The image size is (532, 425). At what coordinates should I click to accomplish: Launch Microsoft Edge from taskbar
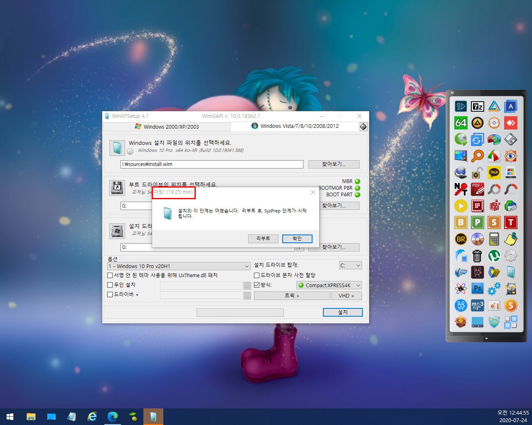tap(112, 417)
